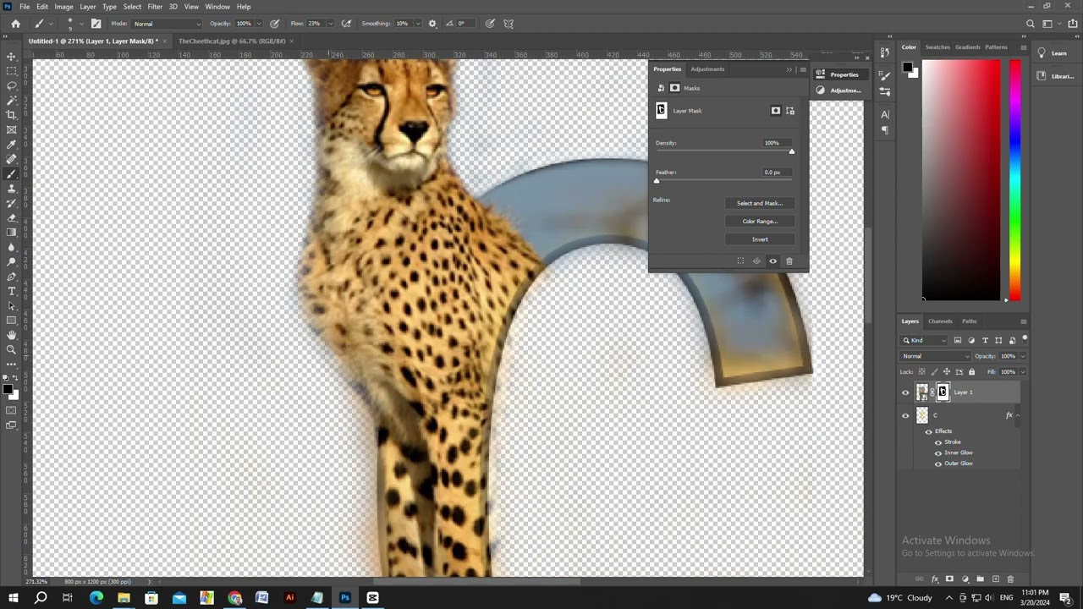Viewport: 1083px width, 609px height.
Task: Select the Move tool
Action: pos(11,57)
